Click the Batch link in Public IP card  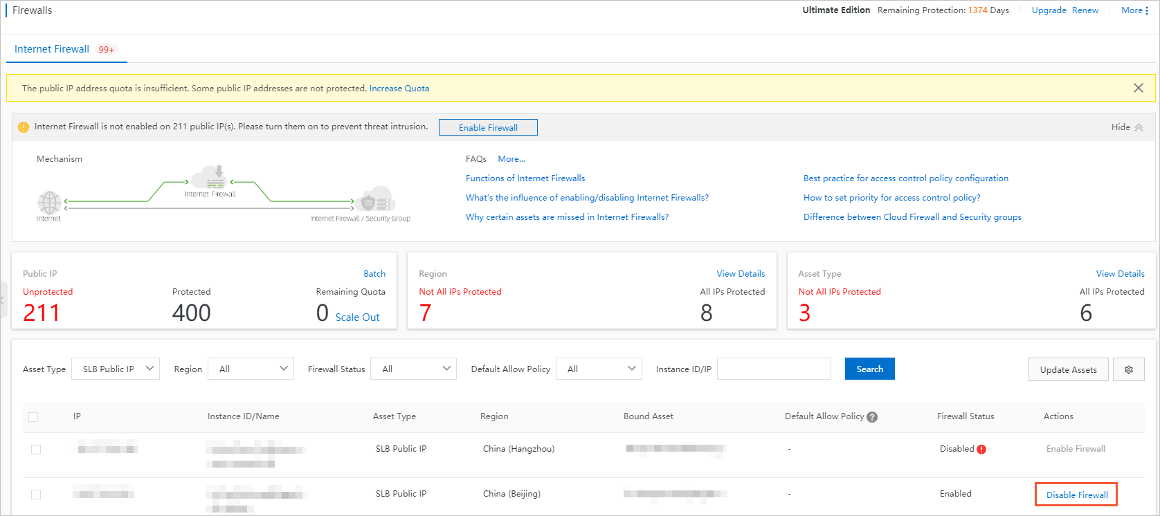coord(374,274)
